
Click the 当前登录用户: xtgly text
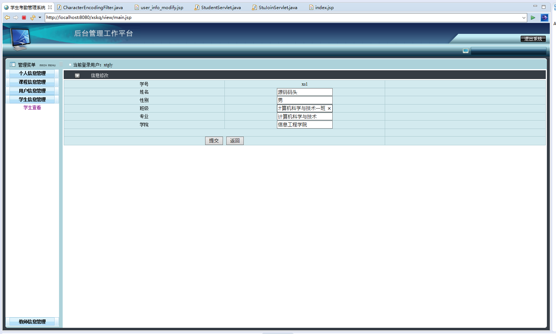[x=93, y=65]
